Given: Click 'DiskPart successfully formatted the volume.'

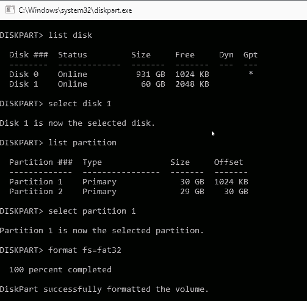Looking at the screenshot, I should coord(104,289).
